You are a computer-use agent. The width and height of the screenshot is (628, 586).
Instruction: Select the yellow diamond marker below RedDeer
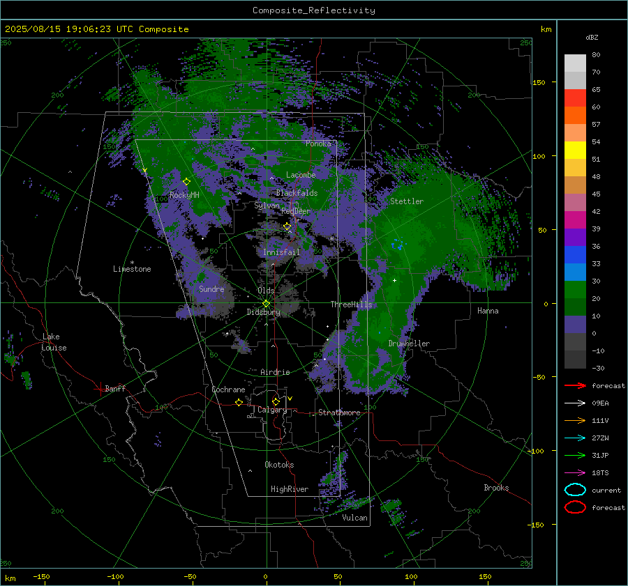(287, 226)
